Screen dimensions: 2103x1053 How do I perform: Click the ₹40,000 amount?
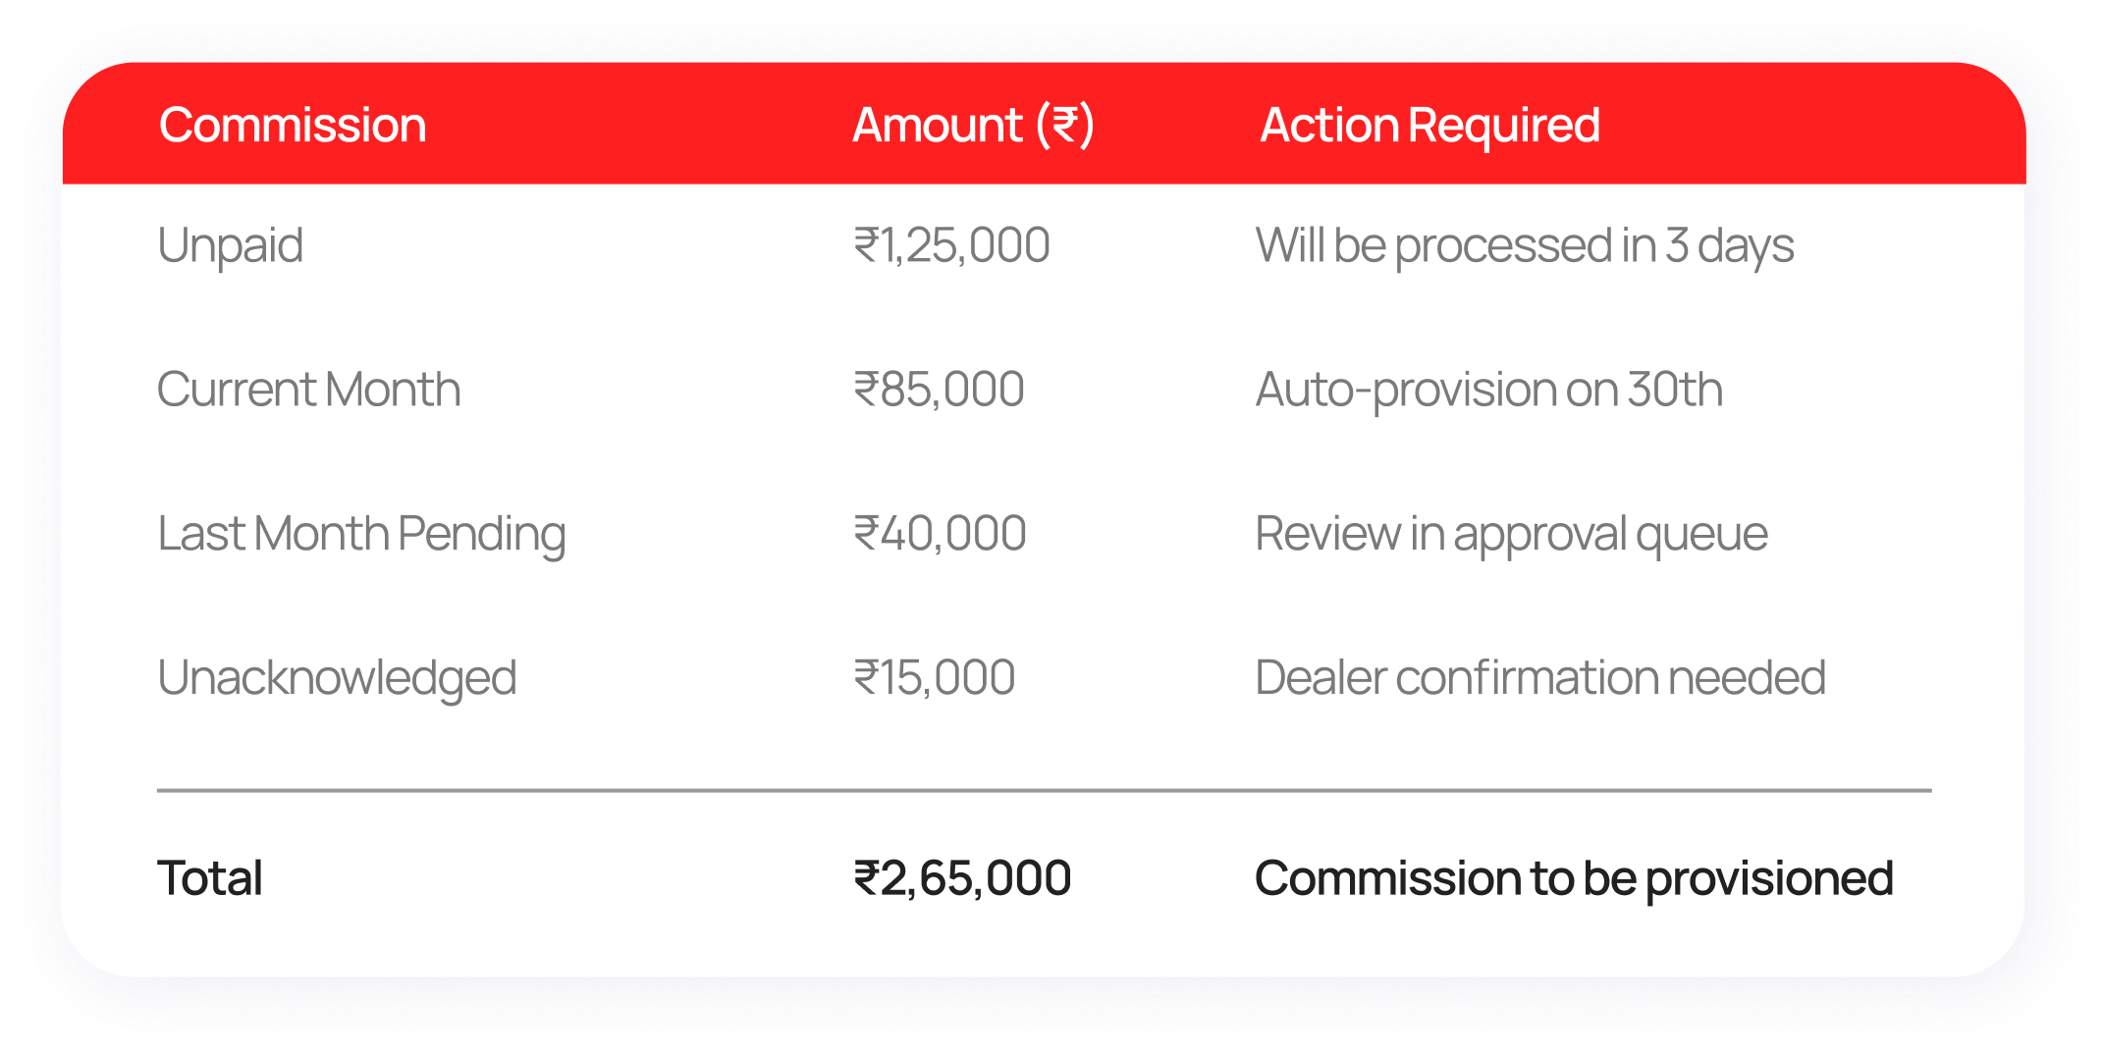pyautogui.click(x=940, y=534)
